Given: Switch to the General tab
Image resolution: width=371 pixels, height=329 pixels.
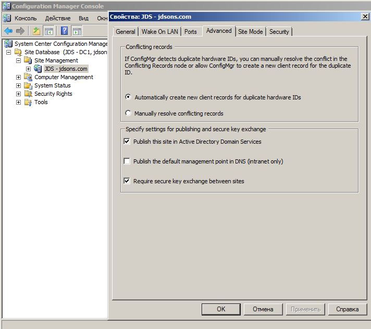Looking at the screenshot, I should (x=126, y=32).
